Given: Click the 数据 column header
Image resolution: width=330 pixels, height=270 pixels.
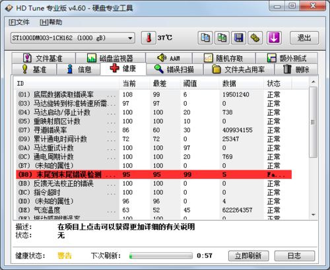Looking at the screenshot, I should coord(242,83).
